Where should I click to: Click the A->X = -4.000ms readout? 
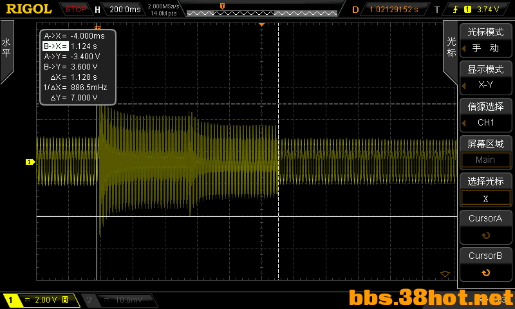(x=74, y=36)
